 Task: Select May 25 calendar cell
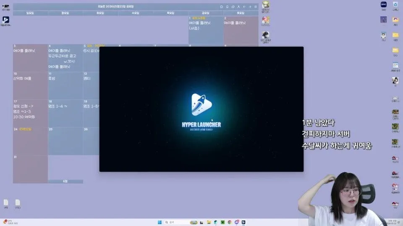[65, 141]
